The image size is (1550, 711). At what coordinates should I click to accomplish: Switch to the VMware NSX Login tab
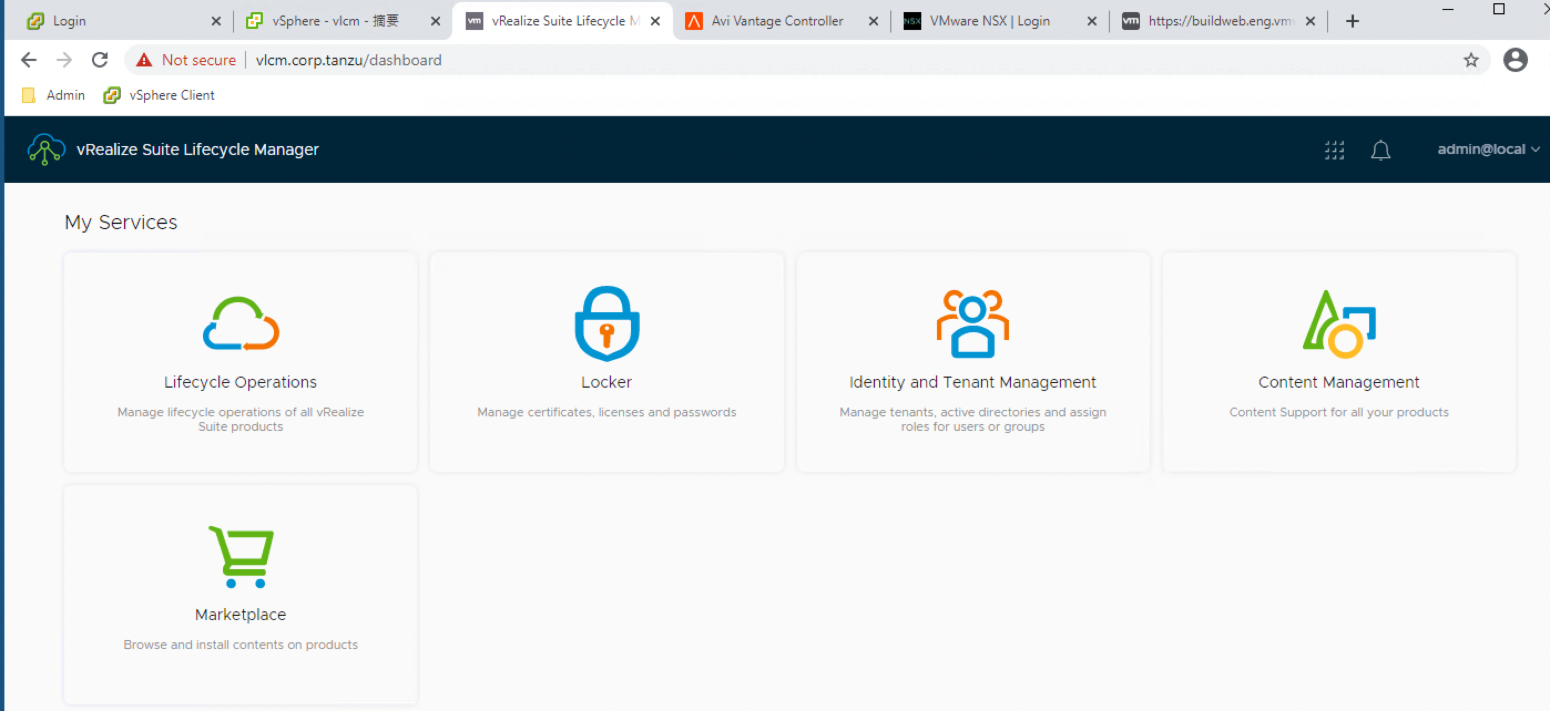[x=988, y=21]
